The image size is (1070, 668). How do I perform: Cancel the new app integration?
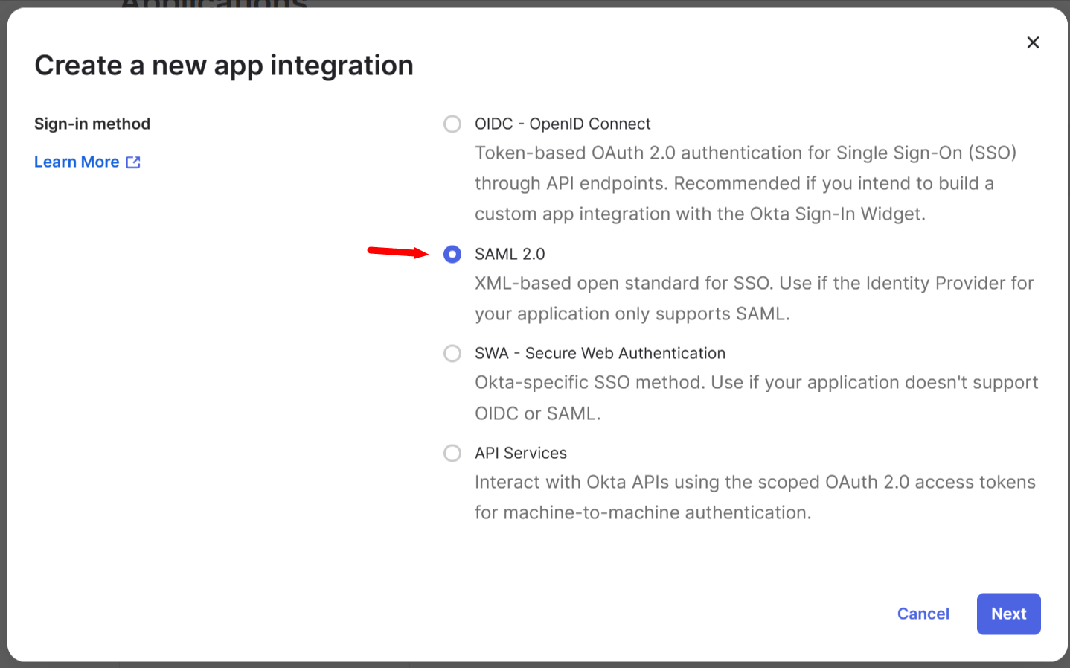click(923, 614)
